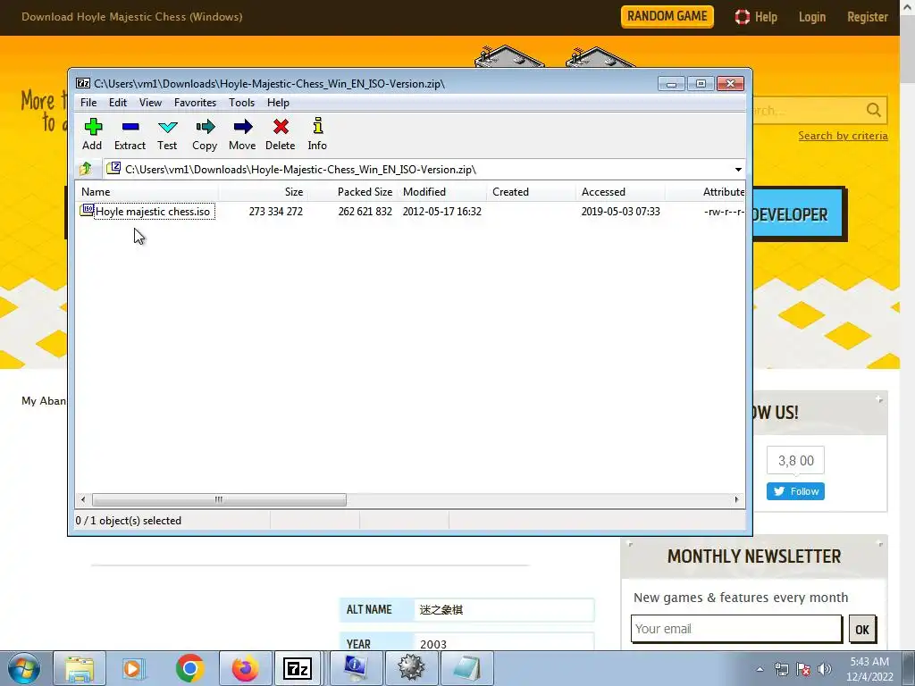
Task: Open the Edit menu
Action: click(x=118, y=103)
